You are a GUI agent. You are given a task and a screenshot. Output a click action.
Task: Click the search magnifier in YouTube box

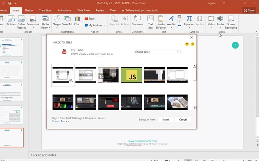[178, 52]
